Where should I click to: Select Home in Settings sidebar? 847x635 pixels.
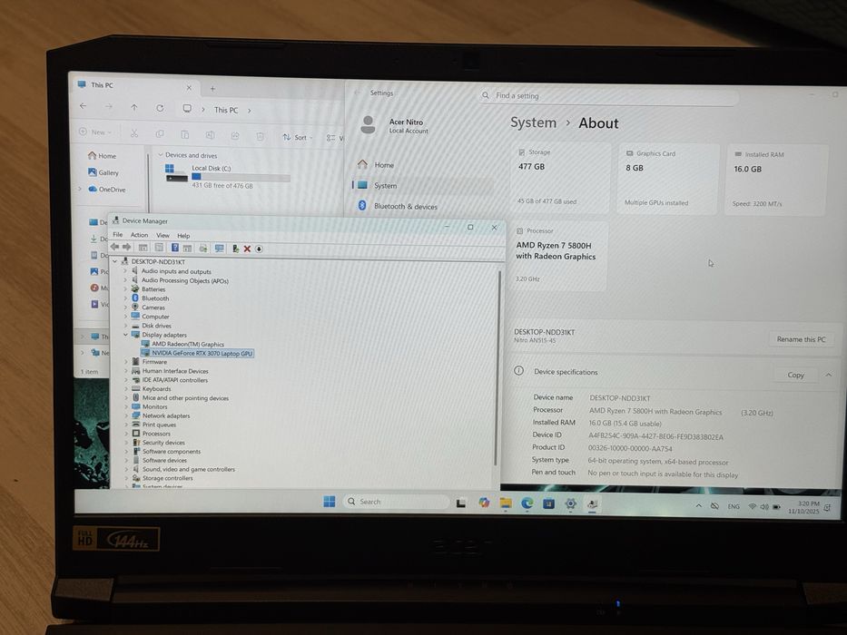384,165
